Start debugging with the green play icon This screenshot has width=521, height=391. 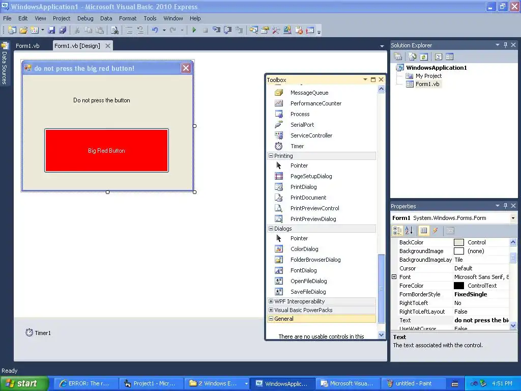[194, 30]
